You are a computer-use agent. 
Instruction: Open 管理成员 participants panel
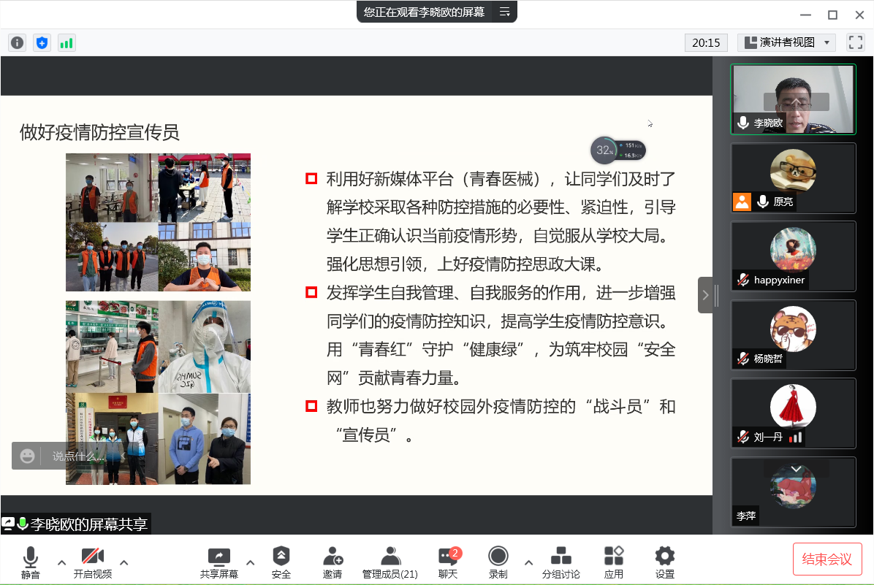[390, 562]
